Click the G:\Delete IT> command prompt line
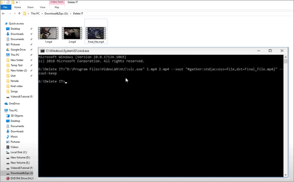294x182 pixels. [53, 82]
